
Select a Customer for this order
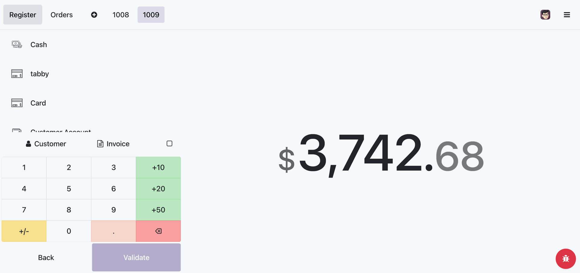(46, 144)
